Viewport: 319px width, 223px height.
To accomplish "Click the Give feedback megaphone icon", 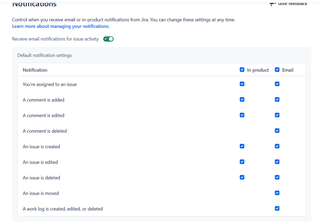I will click(272, 4).
